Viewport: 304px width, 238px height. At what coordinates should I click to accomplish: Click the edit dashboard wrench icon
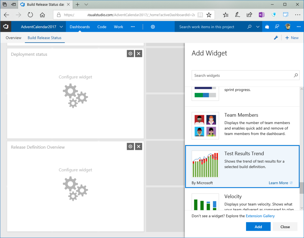pyautogui.click(x=276, y=38)
